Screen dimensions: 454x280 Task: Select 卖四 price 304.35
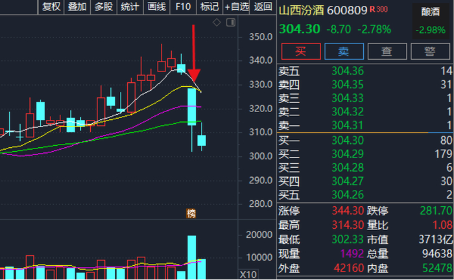pos(348,84)
